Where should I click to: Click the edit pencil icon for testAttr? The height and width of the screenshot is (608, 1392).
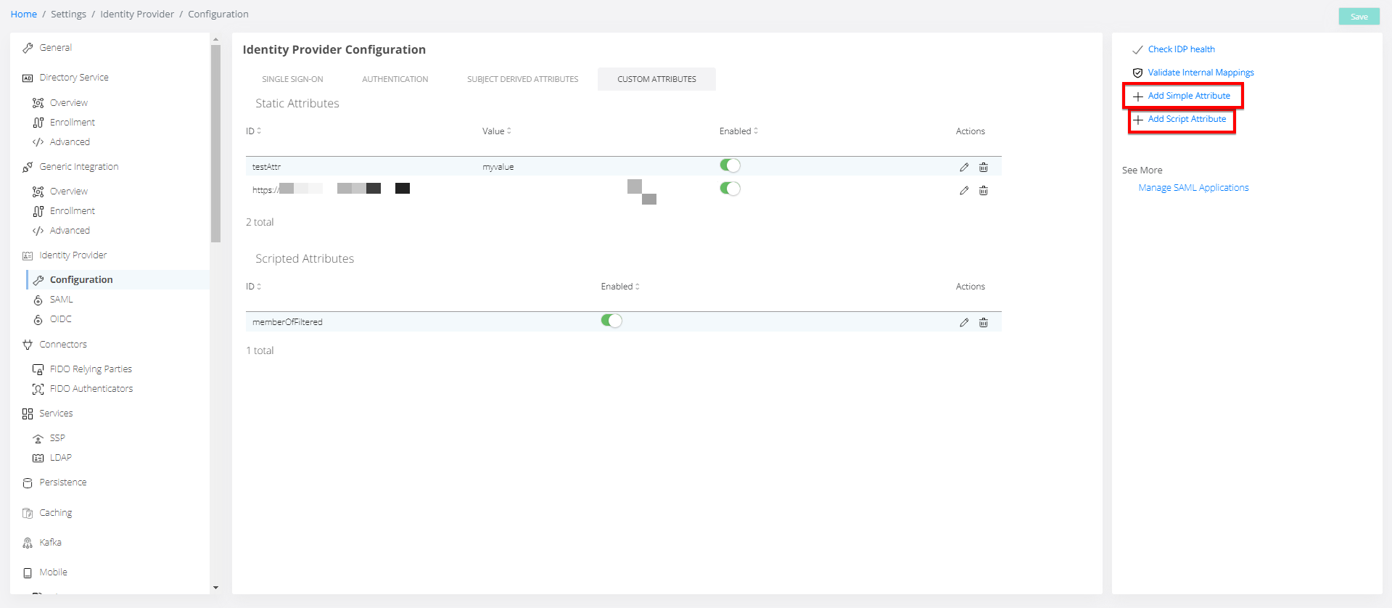click(963, 168)
